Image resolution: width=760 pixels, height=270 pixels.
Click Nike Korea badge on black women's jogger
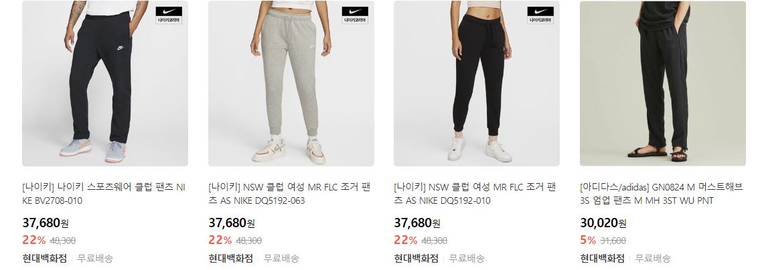tap(540, 15)
